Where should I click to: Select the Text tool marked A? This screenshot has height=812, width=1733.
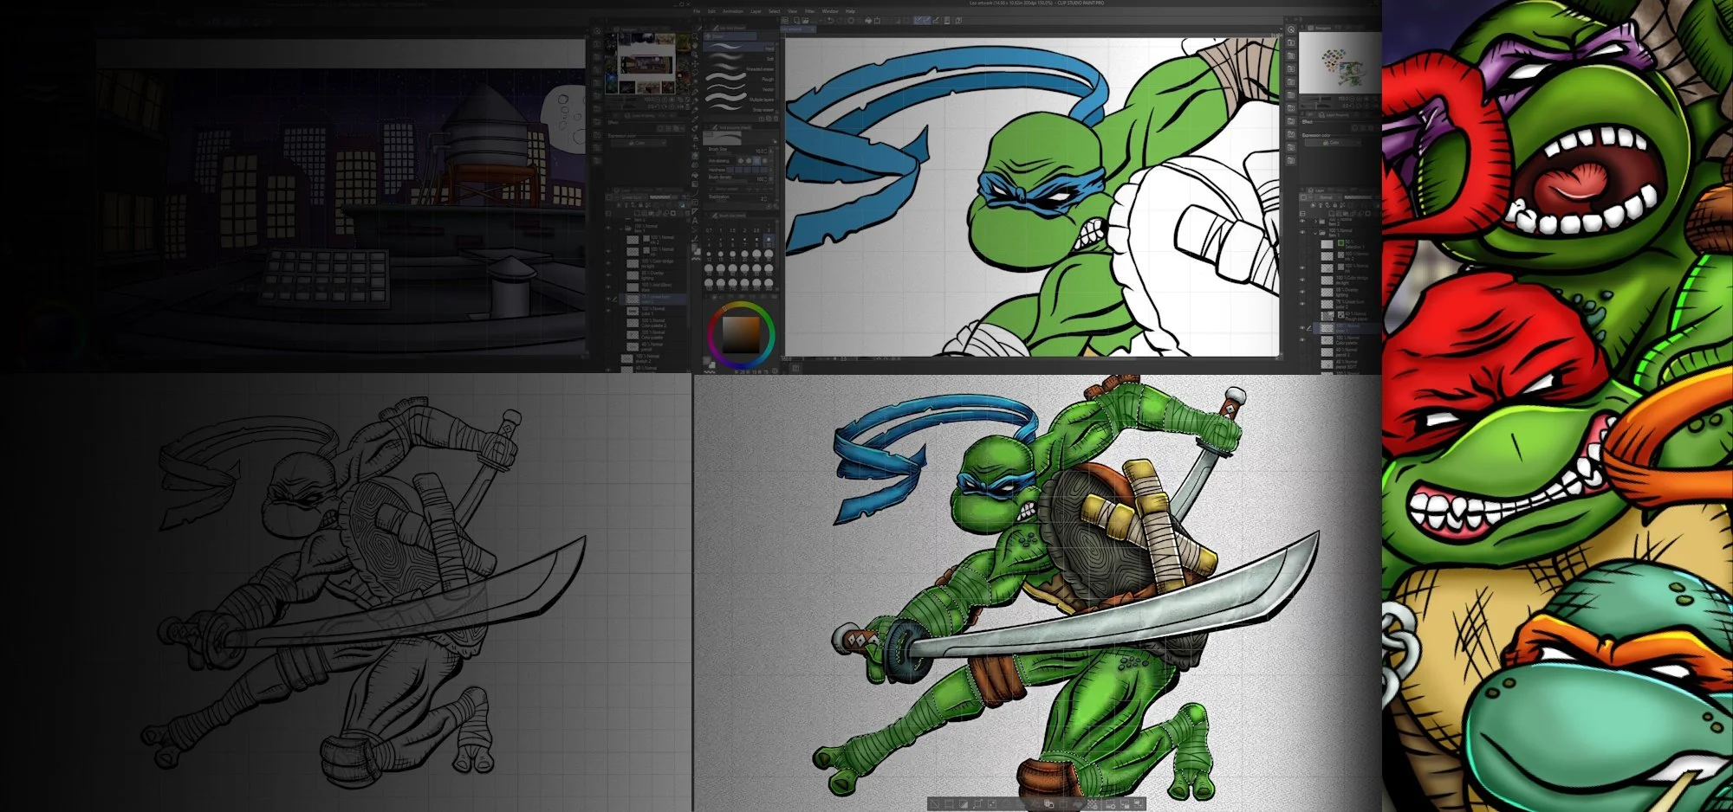click(x=695, y=221)
